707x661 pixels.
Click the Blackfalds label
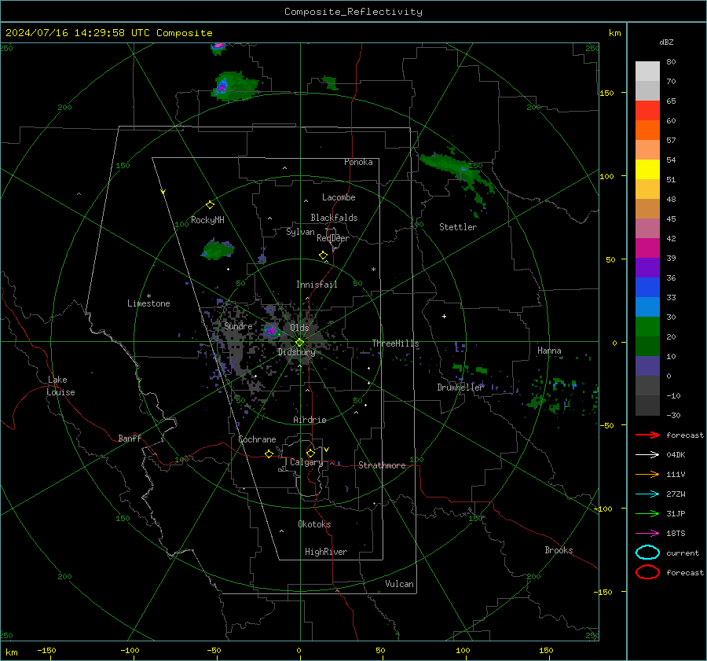(x=334, y=218)
